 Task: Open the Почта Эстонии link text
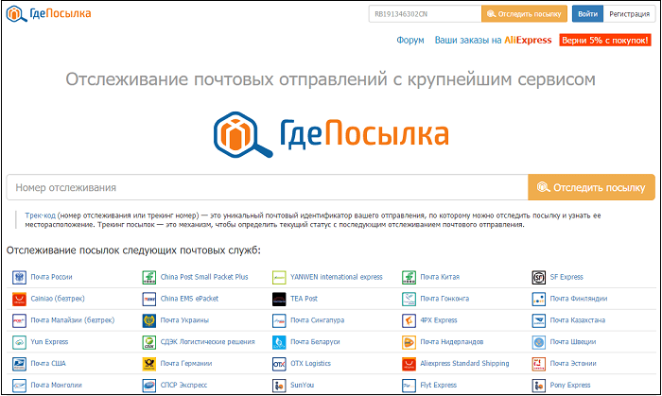click(x=573, y=364)
